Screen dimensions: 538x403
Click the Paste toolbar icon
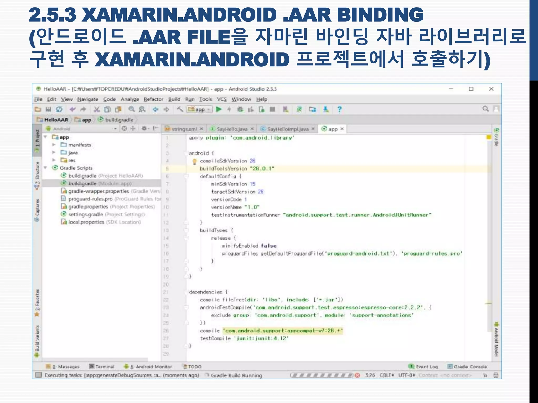pyautogui.click(x=118, y=109)
